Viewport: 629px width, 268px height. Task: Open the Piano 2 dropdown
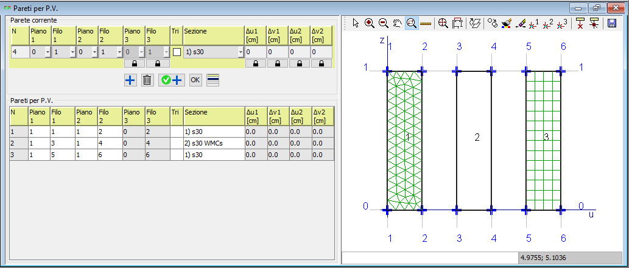click(x=94, y=52)
